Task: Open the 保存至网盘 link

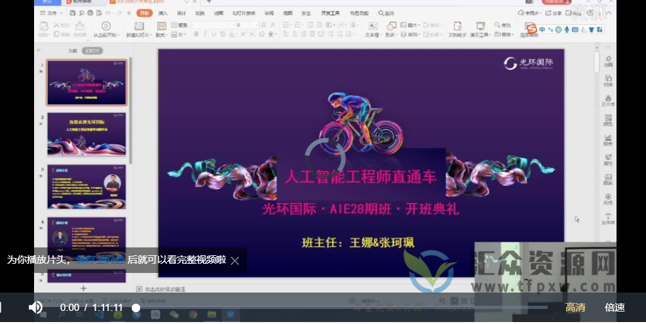Action: tap(100, 260)
